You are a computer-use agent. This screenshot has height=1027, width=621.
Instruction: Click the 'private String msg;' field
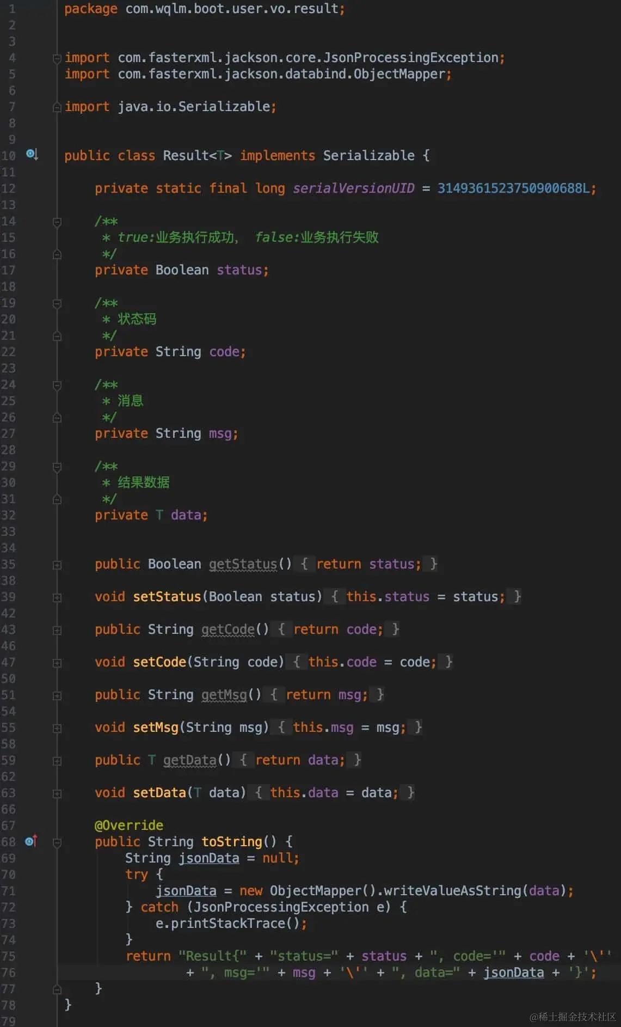[x=167, y=433]
